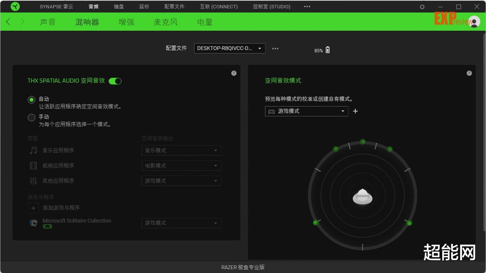
Task: Click the Microsoft Solitaire Collection app icon
Action: point(34,222)
